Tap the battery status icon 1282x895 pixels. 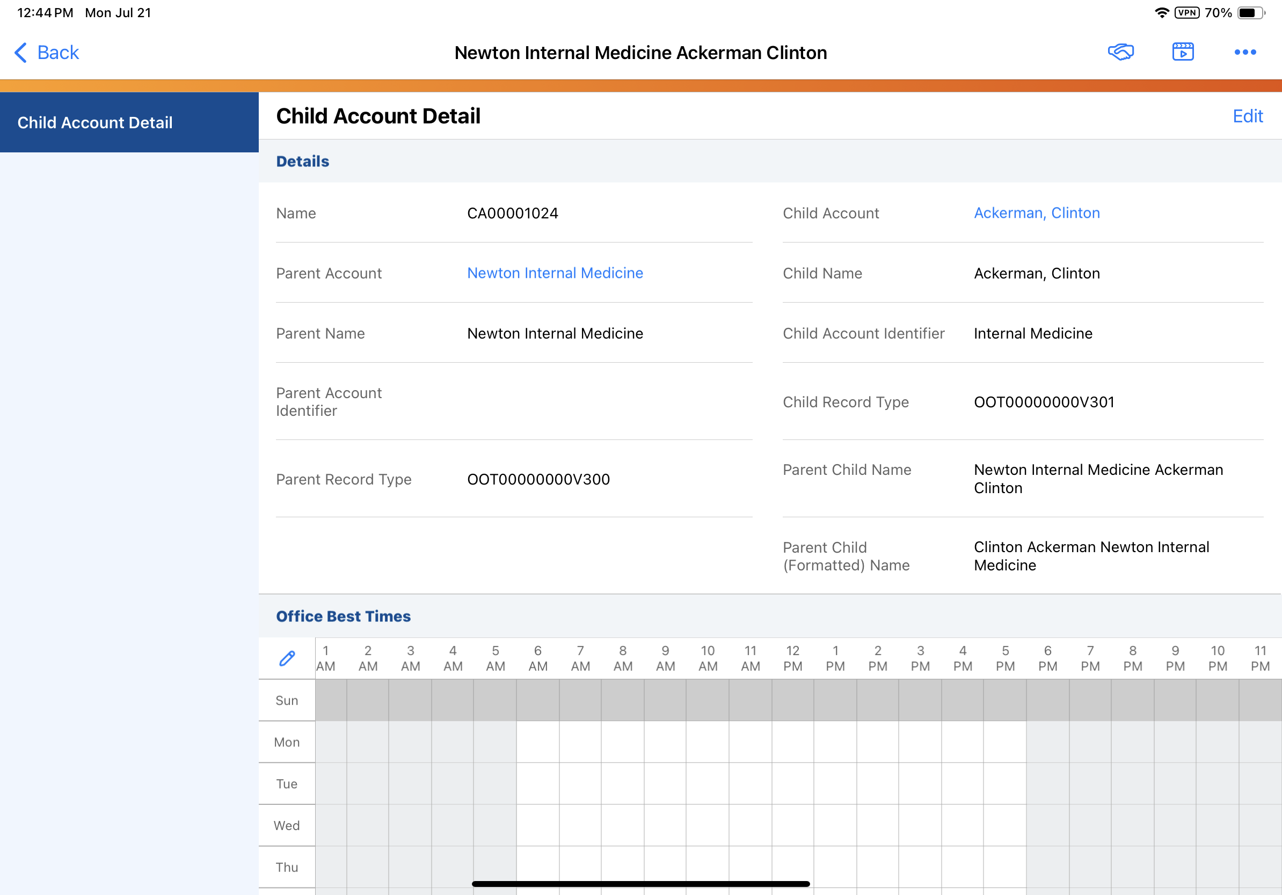[x=1251, y=13]
